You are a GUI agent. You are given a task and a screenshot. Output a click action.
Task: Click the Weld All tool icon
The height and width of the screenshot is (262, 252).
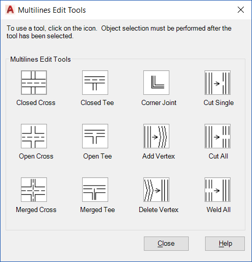pos(217,190)
